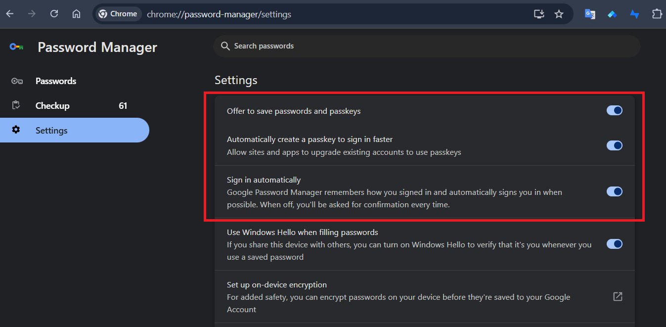This screenshot has height=327, width=666.
Task: Toggle Automatically create a passkey setting
Action: point(614,145)
